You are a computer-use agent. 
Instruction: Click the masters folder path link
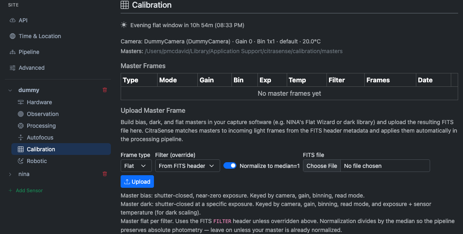pos(244,51)
